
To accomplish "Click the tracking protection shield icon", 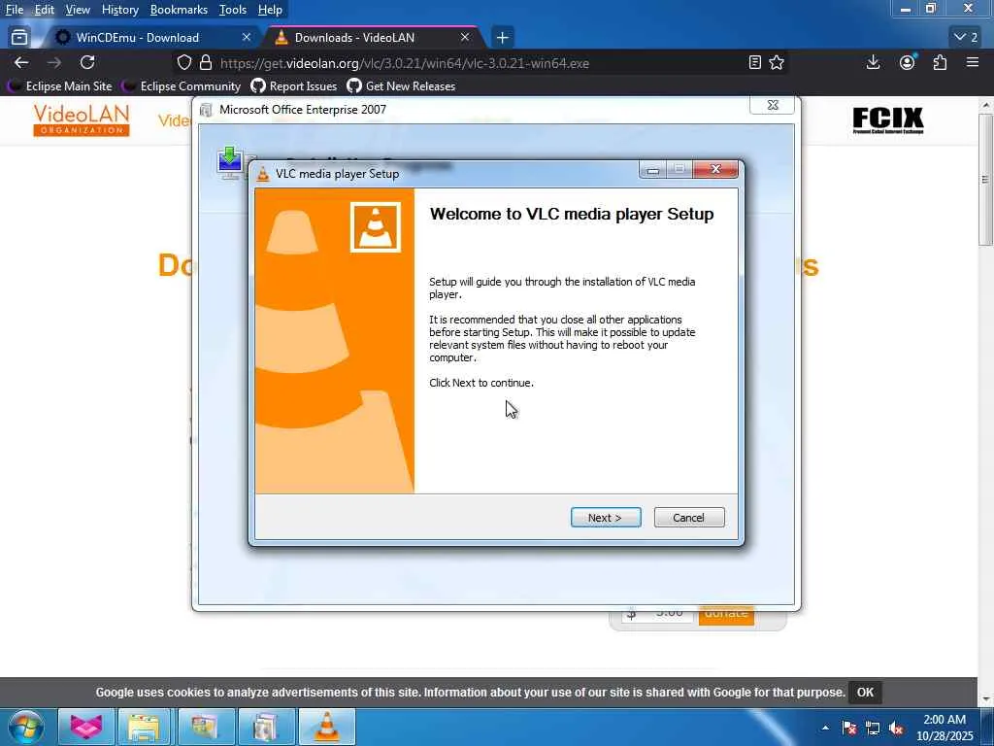I will (183, 63).
